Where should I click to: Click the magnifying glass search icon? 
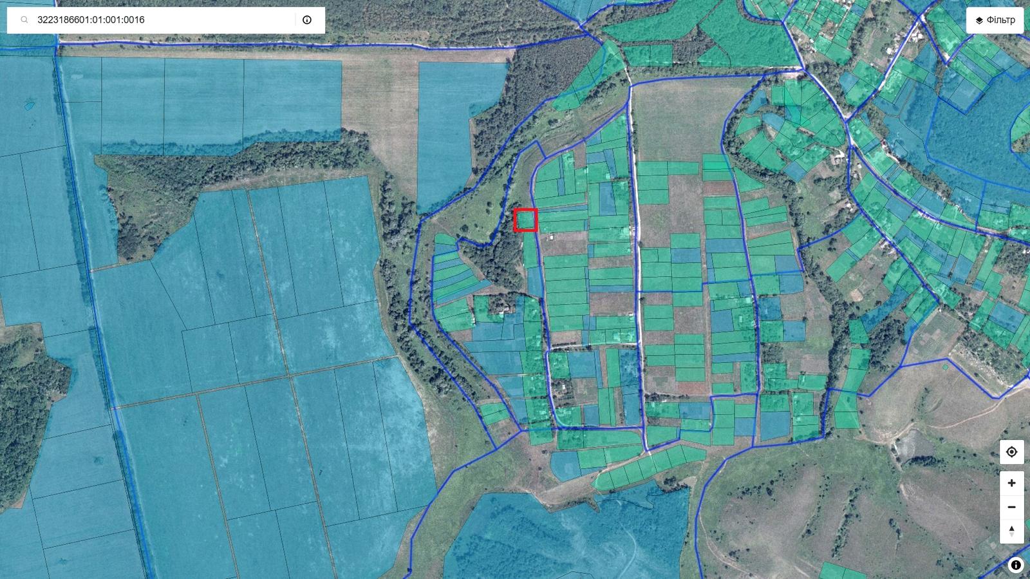coord(24,20)
